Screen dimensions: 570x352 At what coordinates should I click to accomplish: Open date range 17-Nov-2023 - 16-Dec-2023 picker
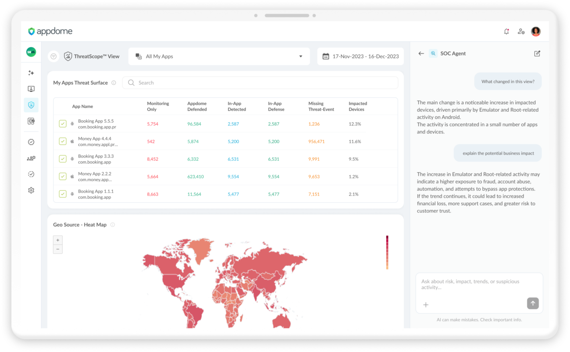point(361,56)
